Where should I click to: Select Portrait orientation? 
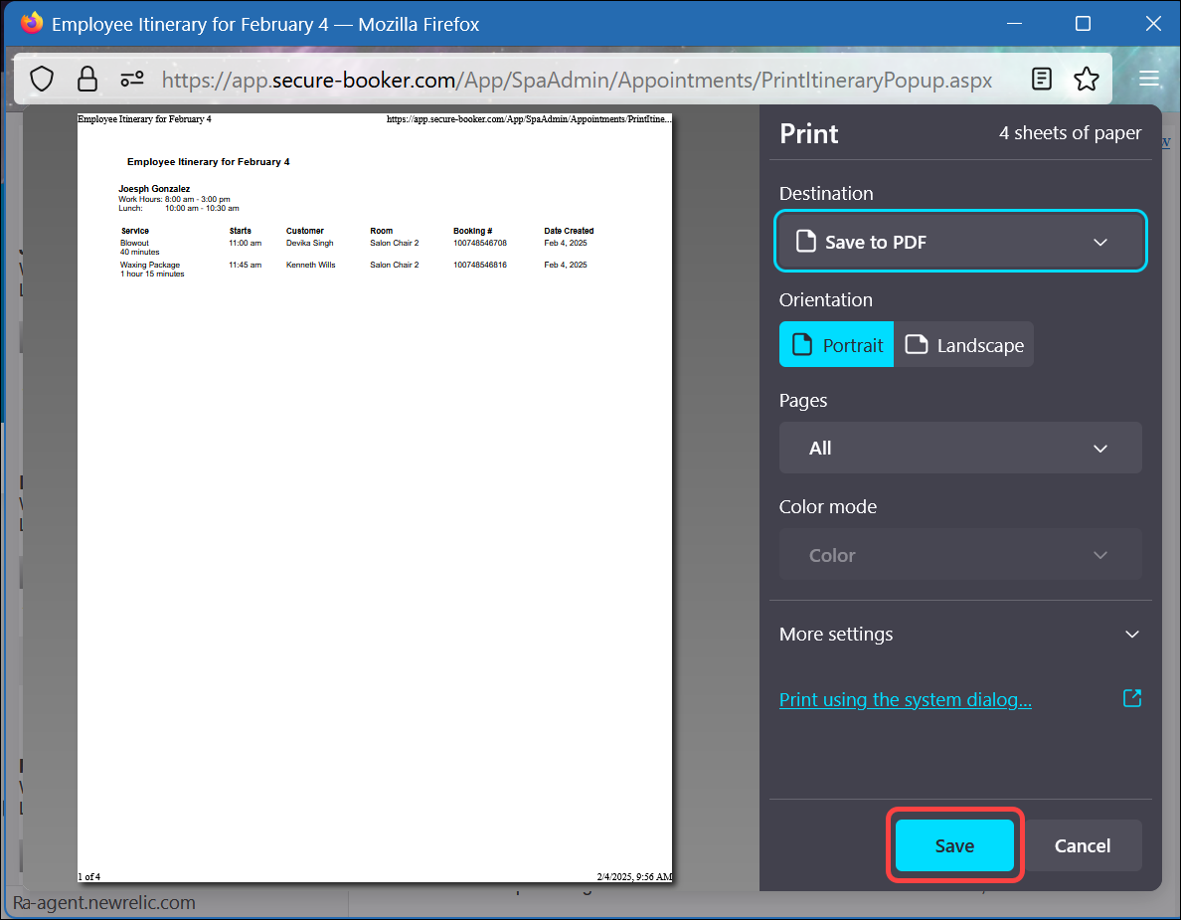[x=836, y=344]
